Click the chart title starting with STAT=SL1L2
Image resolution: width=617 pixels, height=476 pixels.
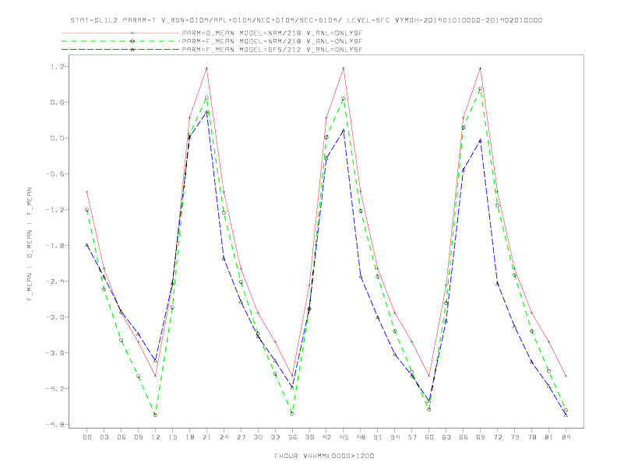coord(306,20)
